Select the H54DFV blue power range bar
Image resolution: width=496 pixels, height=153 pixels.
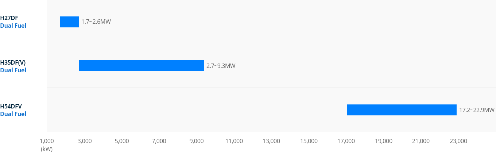[402, 110]
